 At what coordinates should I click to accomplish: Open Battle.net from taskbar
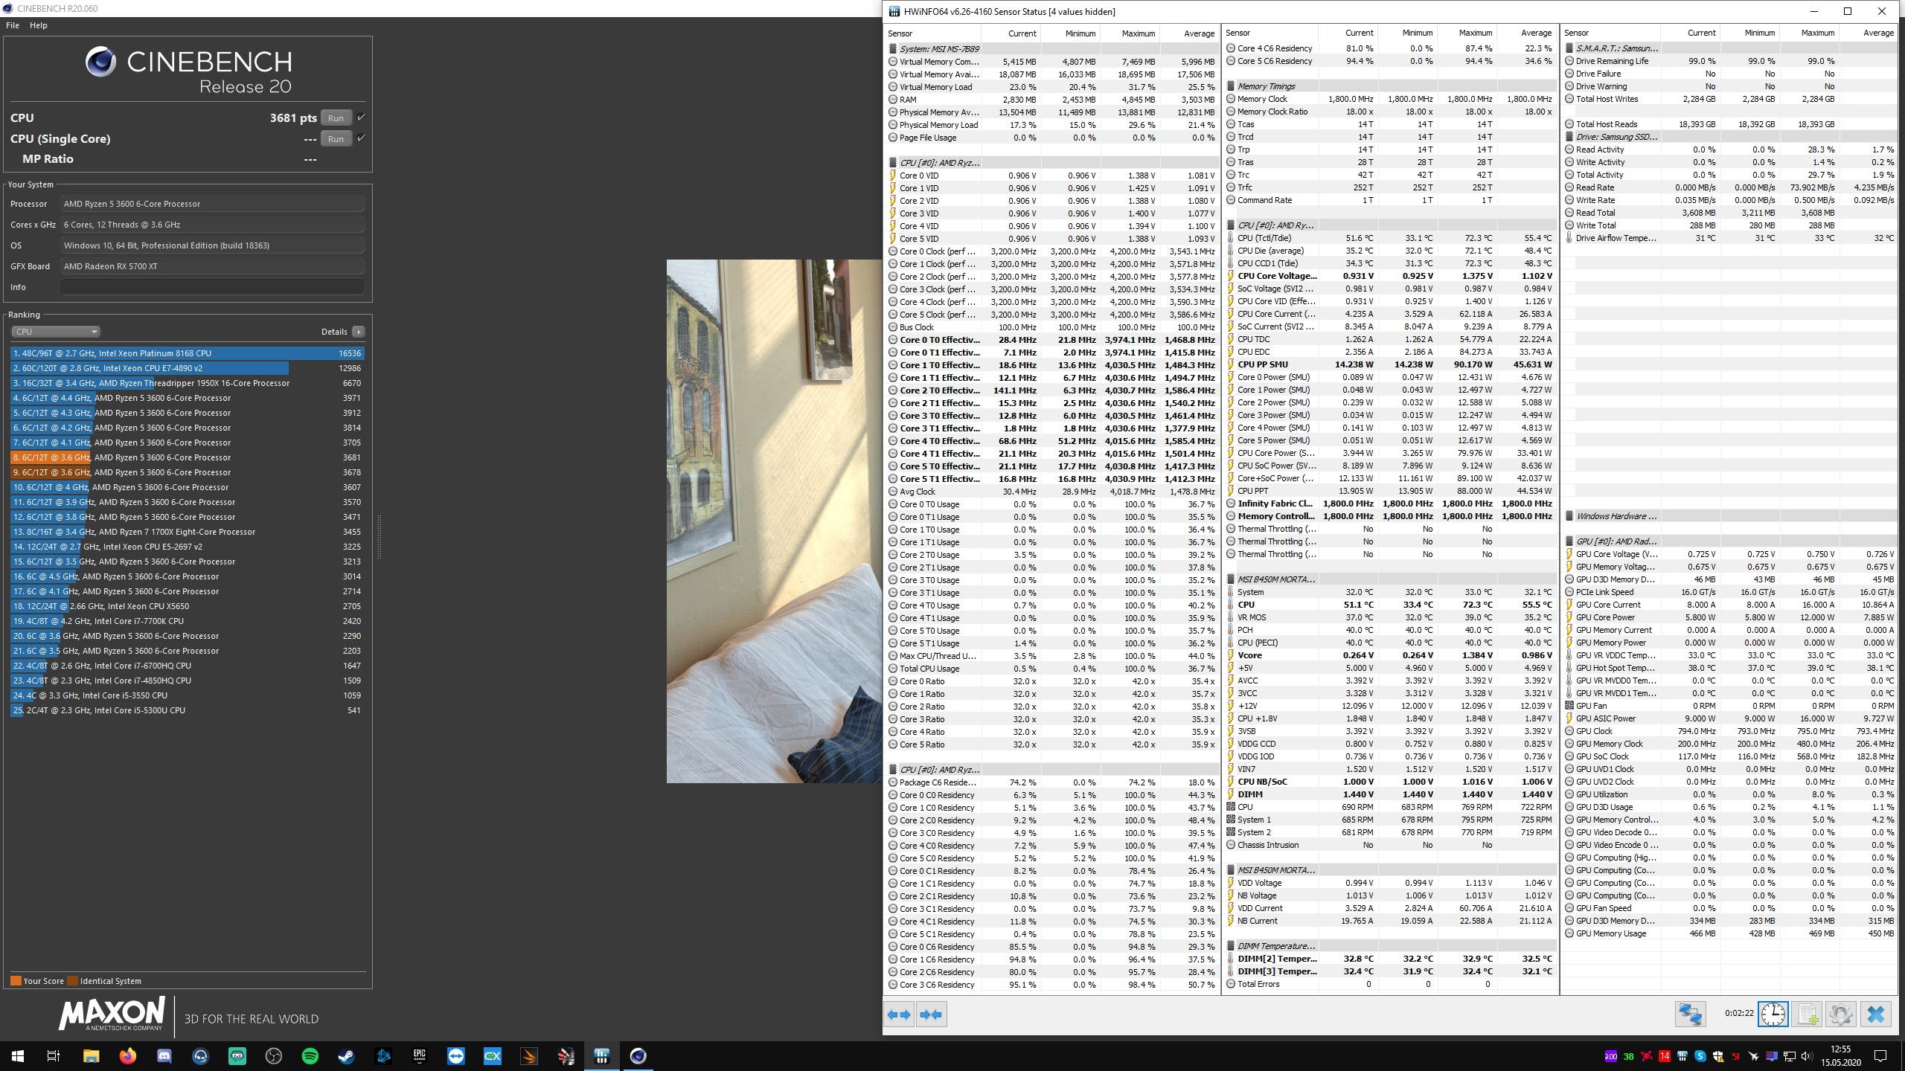[382, 1055]
